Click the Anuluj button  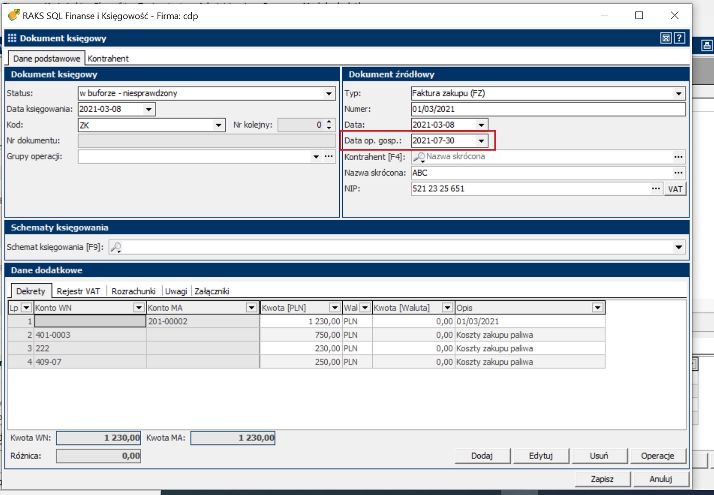660,479
